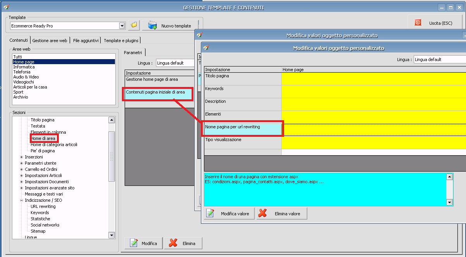This screenshot has height=257, width=466.
Task: Click the folder icon next to Template dropdown
Action: (x=134, y=25)
